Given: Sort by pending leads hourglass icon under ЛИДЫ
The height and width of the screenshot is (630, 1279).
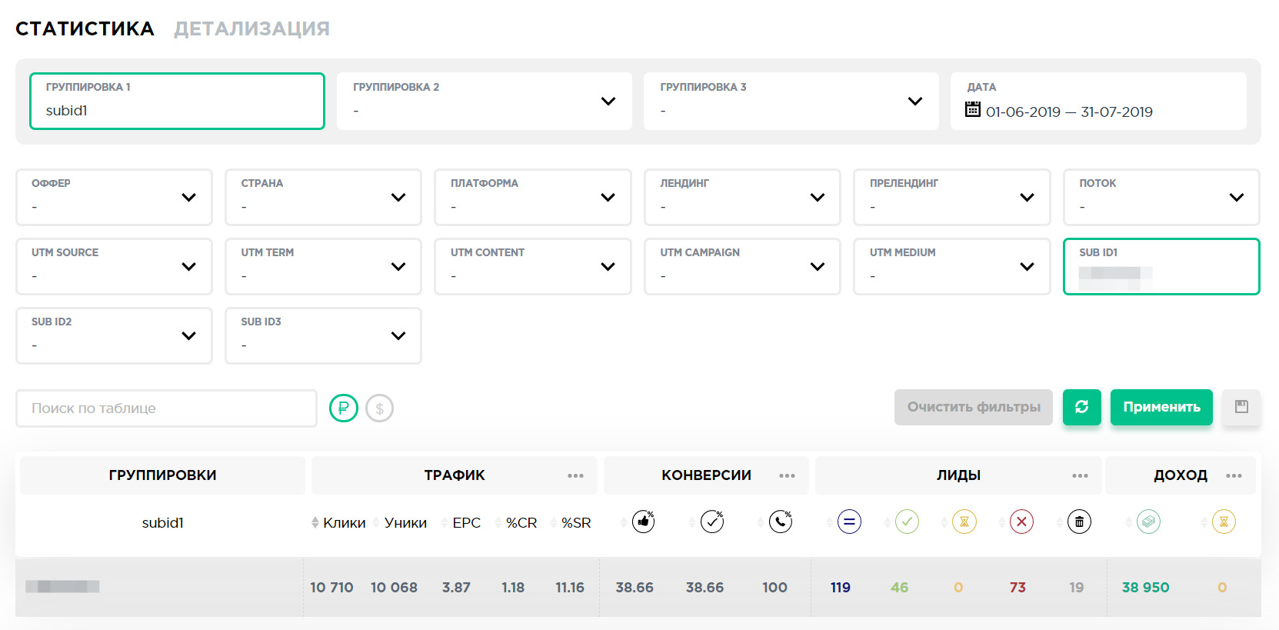Looking at the screenshot, I should 964,522.
